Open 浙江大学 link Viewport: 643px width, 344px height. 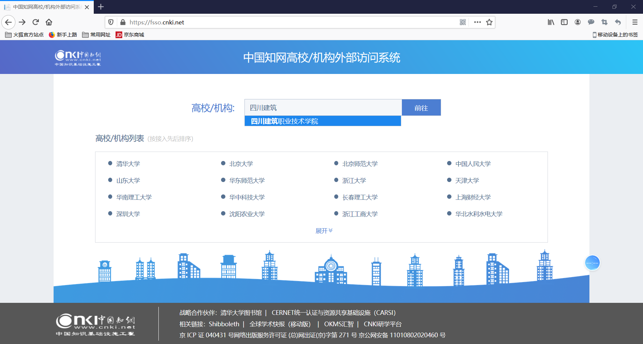(354, 180)
